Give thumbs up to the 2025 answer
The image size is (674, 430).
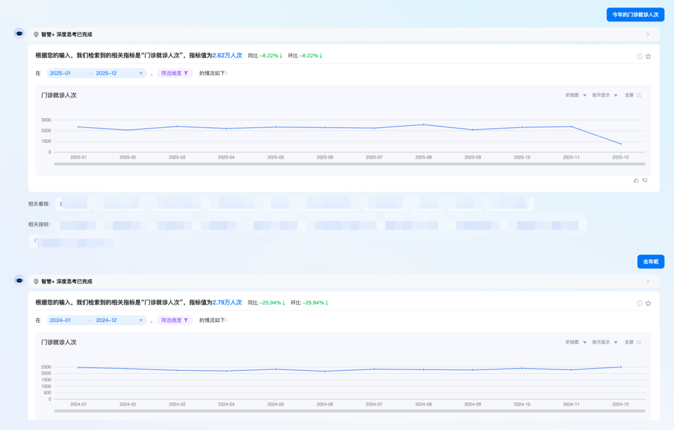click(x=637, y=180)
